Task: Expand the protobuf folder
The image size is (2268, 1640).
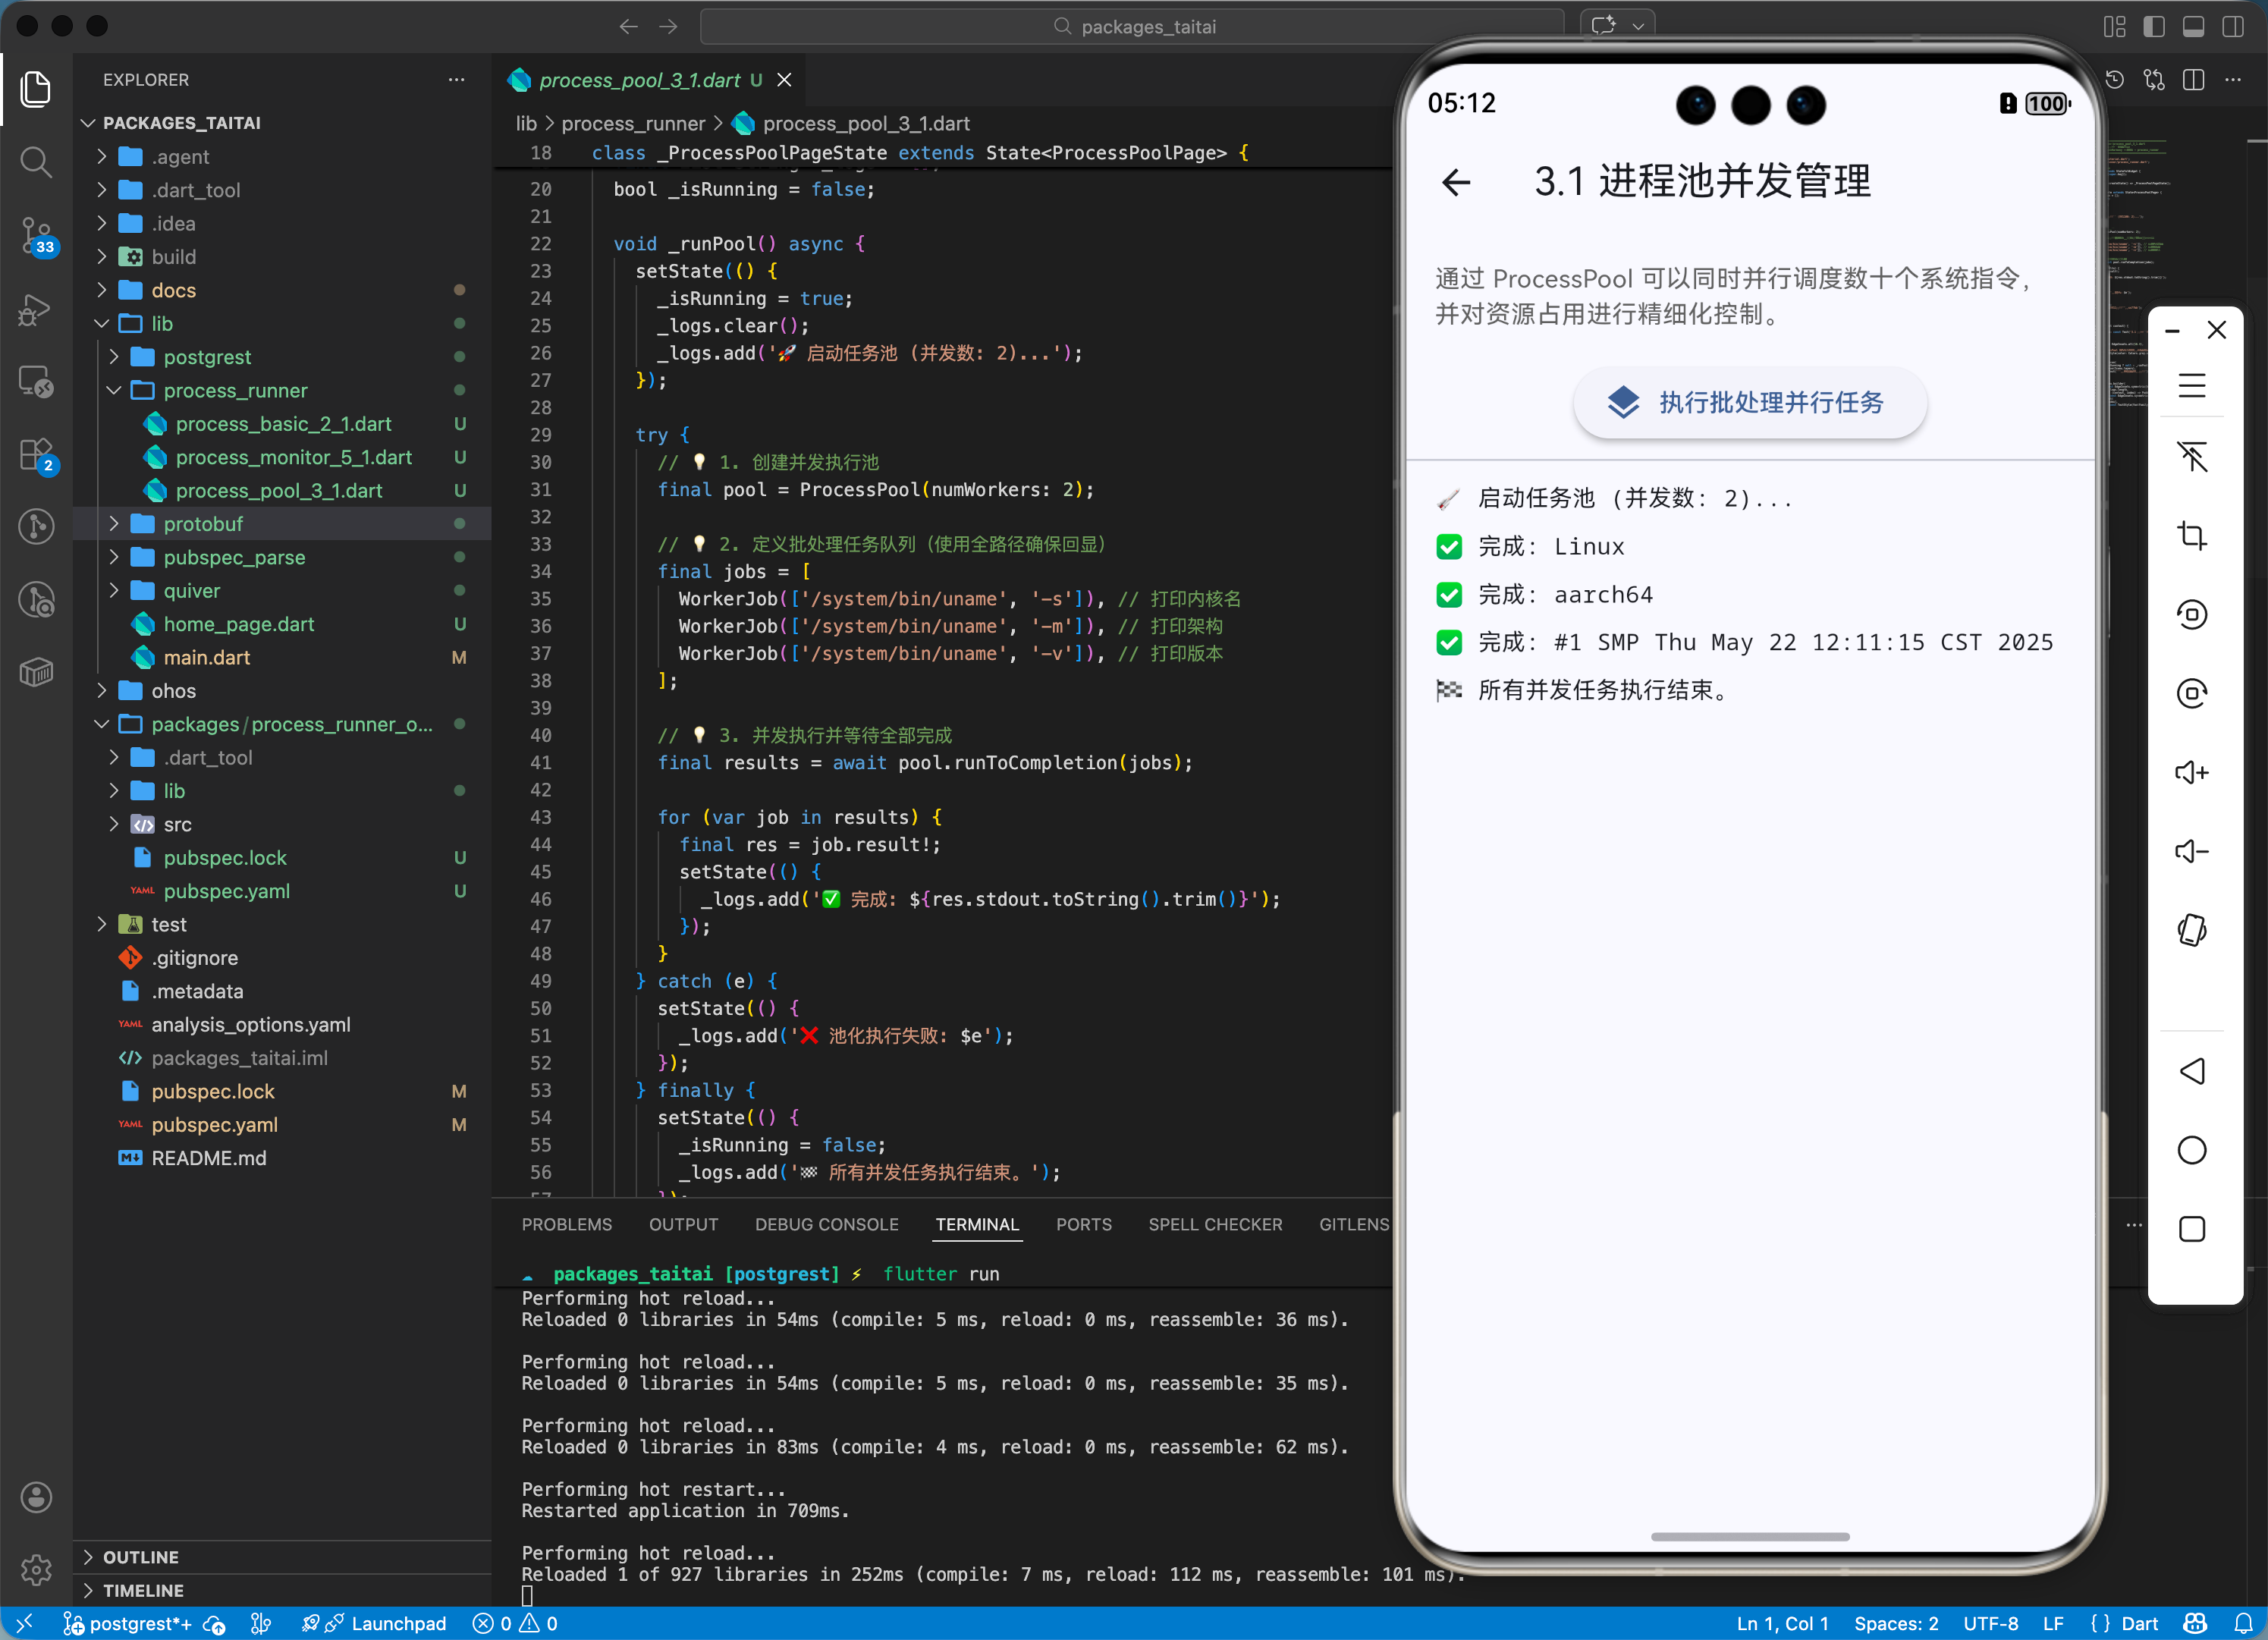Action: [x=203, y=524]
